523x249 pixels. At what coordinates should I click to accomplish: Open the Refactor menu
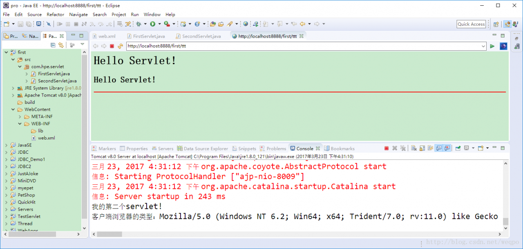click(x=56, y=14)
